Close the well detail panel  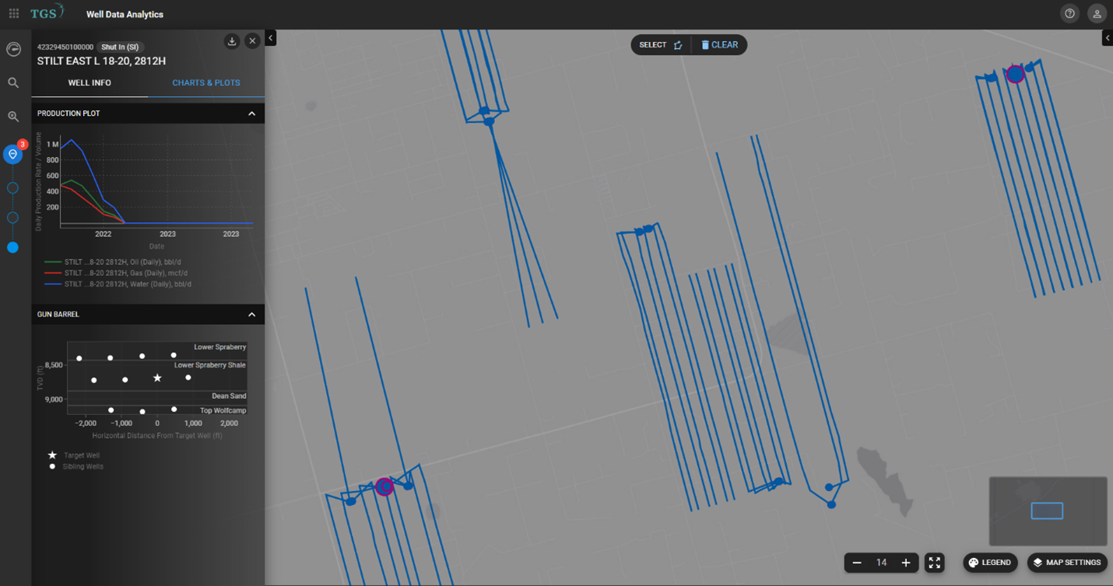coord(252,41)
